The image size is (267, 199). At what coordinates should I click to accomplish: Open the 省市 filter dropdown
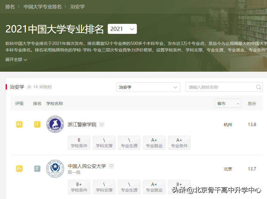pos(228,103)
